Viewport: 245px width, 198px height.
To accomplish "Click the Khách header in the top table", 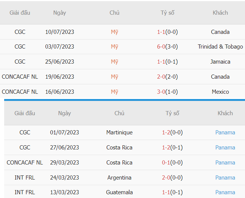I will point(220,12).
